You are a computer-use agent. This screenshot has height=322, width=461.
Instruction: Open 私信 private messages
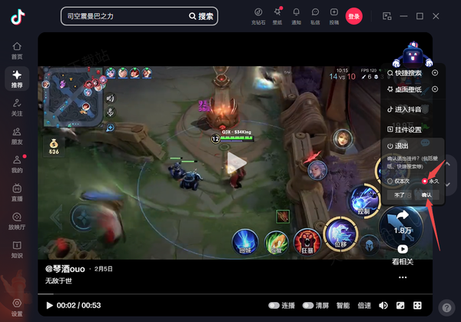click(315, 16)
